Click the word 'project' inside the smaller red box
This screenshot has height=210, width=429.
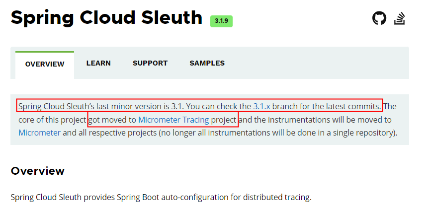(x=224, y=120)
